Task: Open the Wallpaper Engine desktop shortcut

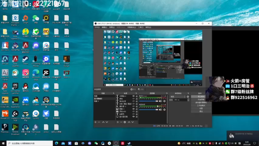Action: click(x=15, y=20)
